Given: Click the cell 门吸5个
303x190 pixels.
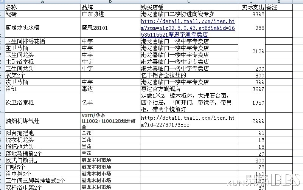Looking at the screenshot, I should point(42,167).
